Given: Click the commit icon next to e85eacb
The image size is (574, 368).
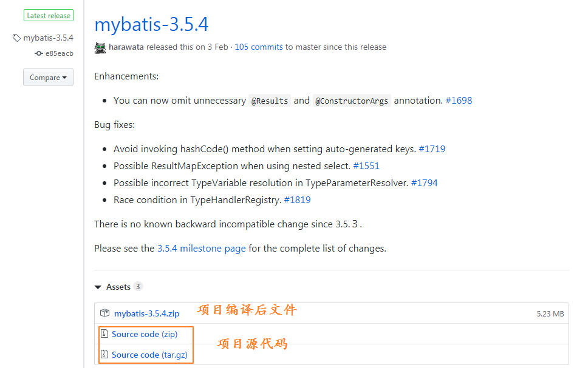Looking at the screenshot, I should pyautogui.click(x=39, y=53).
